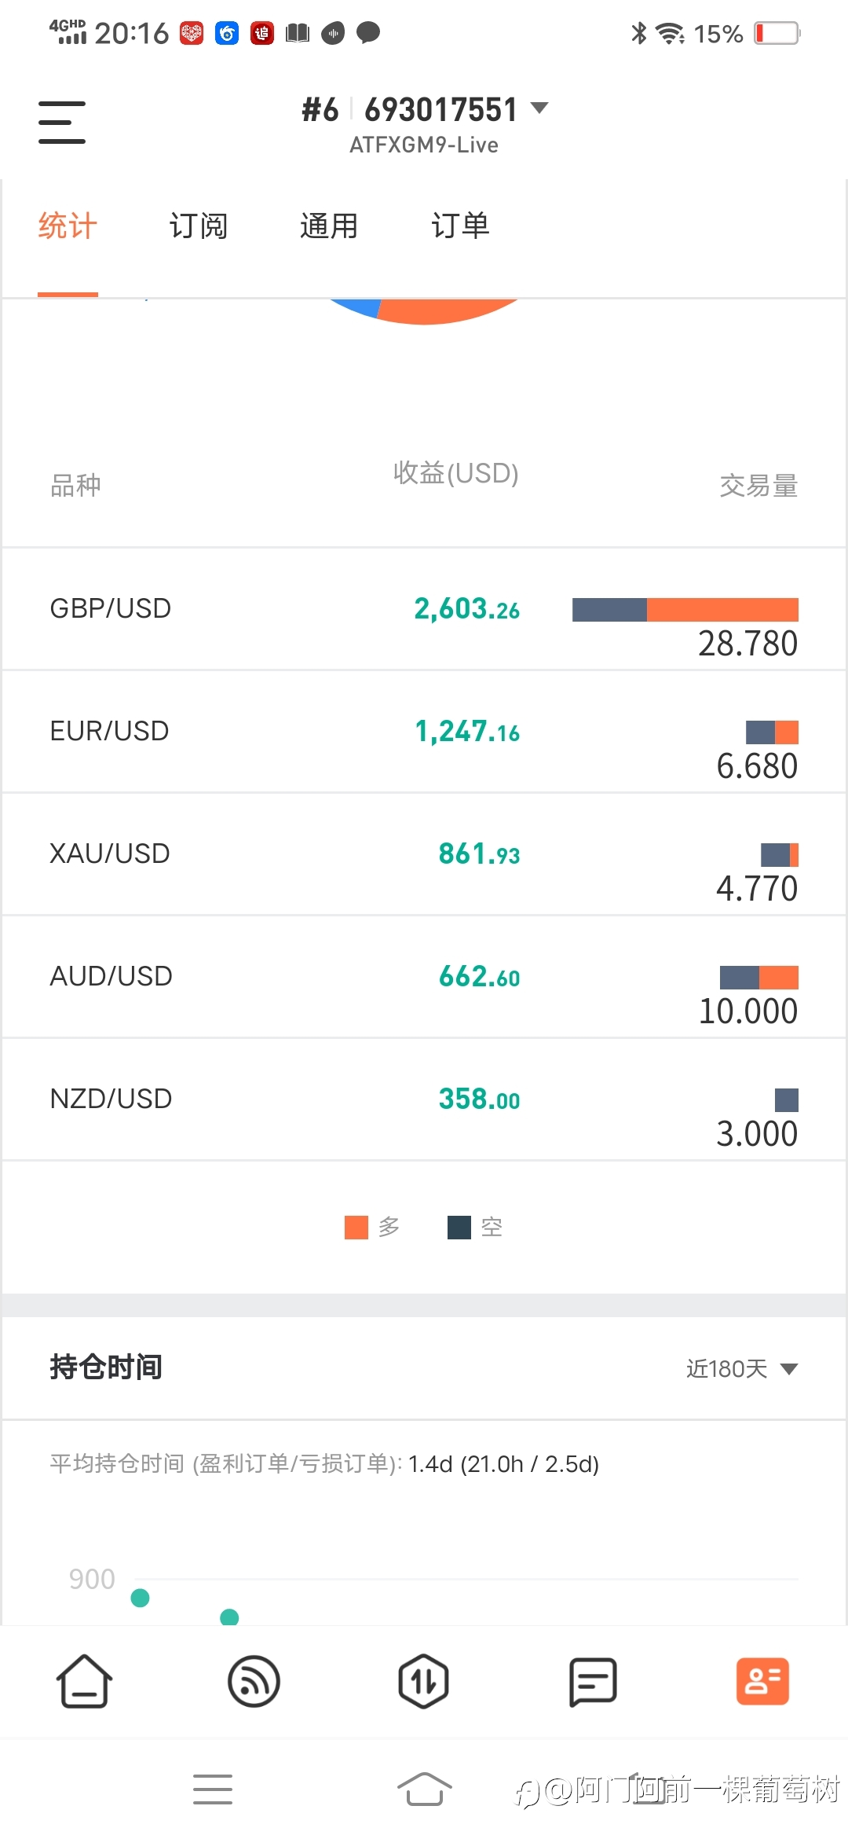The image size is (848, 1839).
Task: Toggle the dark 空 legend swatch
Action: coord(459,1227)
